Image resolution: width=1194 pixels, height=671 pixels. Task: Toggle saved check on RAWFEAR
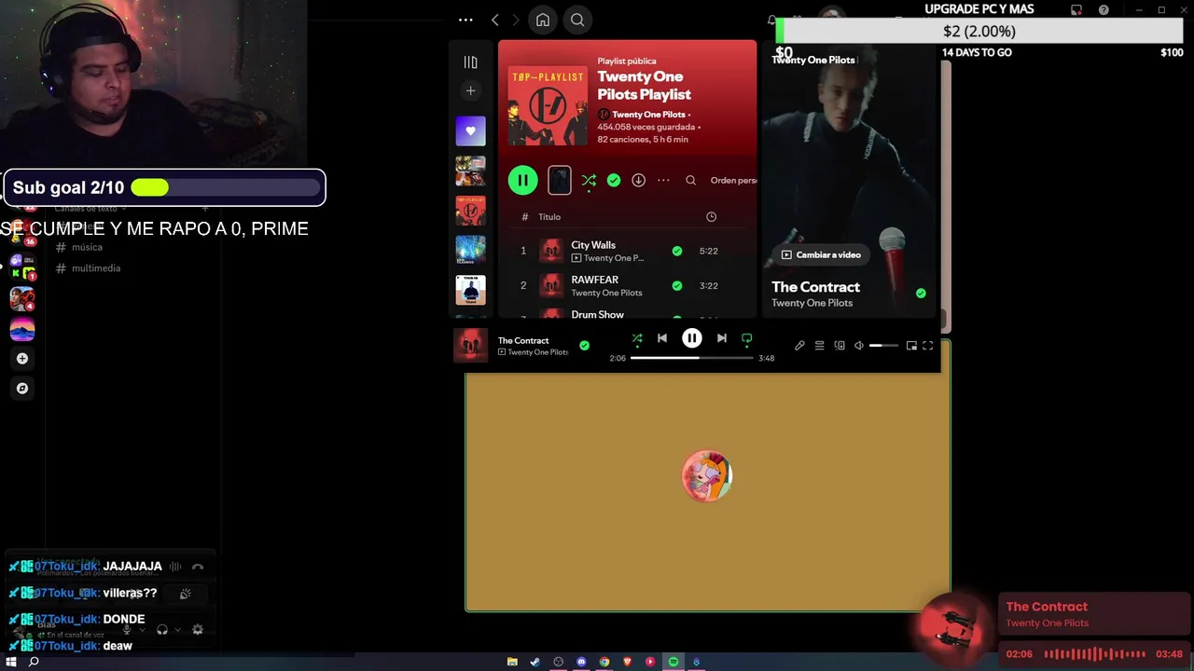click(677, 285)
